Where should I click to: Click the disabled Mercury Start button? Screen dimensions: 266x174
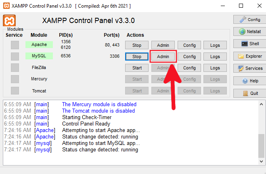tap(137, 79)
